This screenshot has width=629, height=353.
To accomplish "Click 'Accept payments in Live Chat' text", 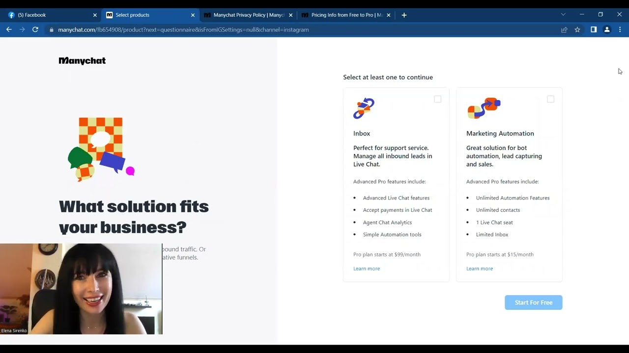I will point(398,210).
